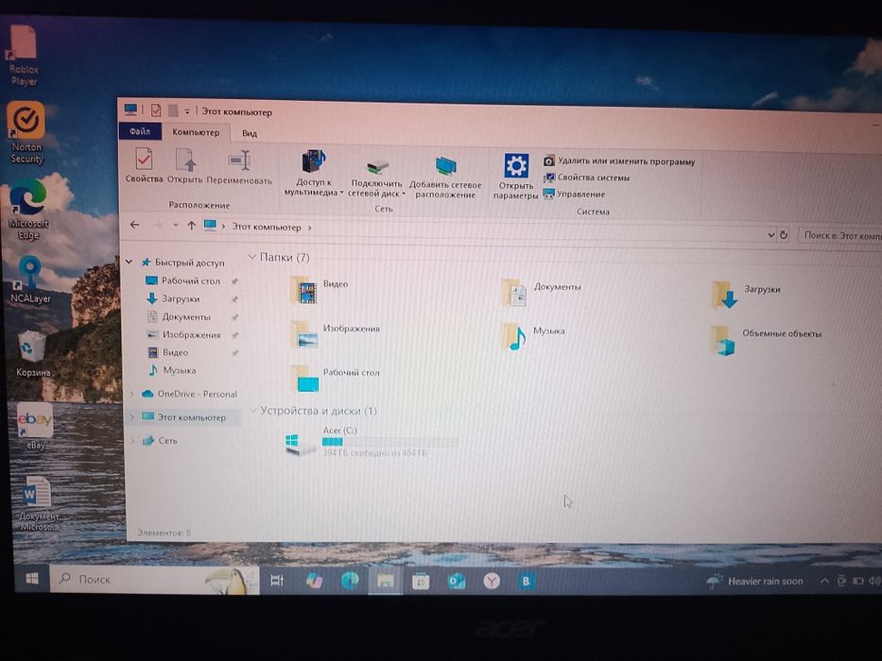Refresh the current folder view

click(x=784, y=235)
